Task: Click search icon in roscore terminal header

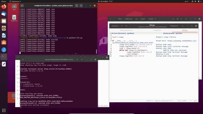Action: [77, 60]
